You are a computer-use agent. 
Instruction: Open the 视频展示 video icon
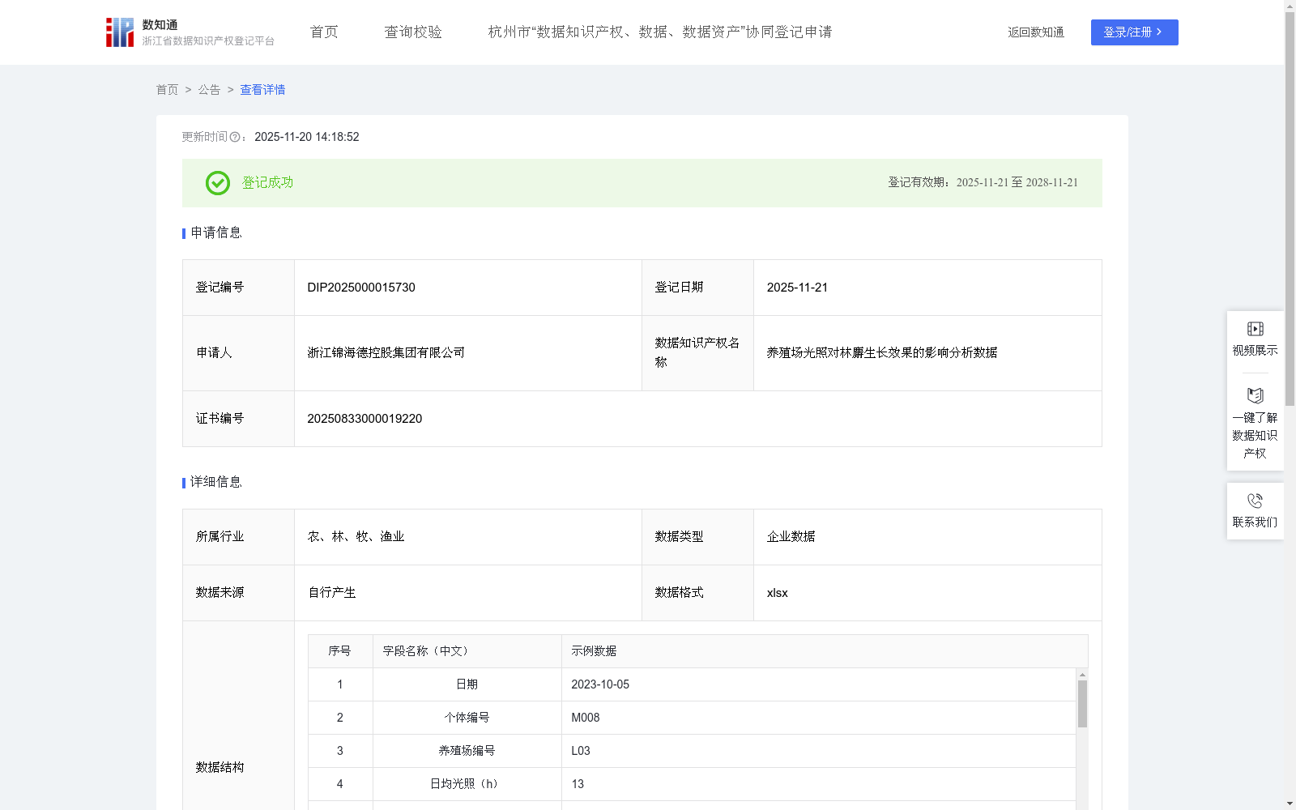tap(1255, 329)
